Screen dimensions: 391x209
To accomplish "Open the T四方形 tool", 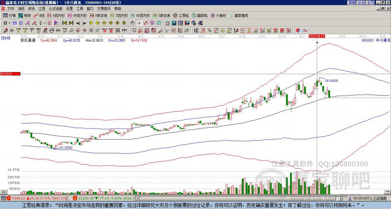I will pos(119,15).
